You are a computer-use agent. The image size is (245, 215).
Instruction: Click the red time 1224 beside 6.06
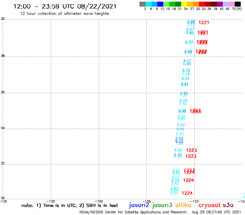[x=188, y=180]
